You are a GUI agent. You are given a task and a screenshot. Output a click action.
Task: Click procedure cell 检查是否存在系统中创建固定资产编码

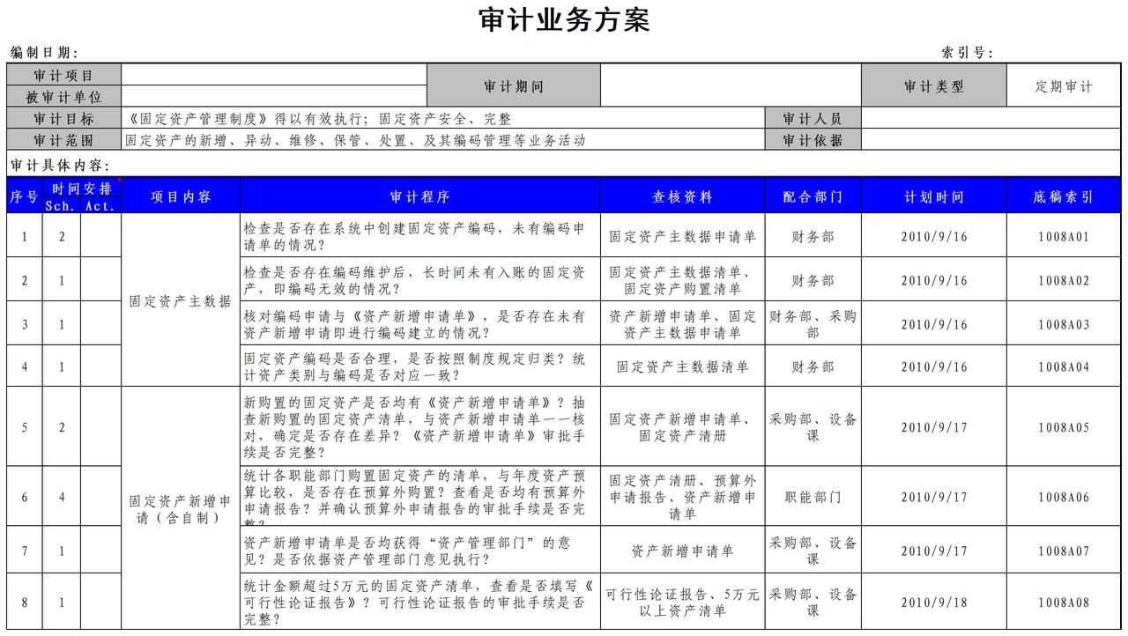pyautogui.click(x=420, y=236)
